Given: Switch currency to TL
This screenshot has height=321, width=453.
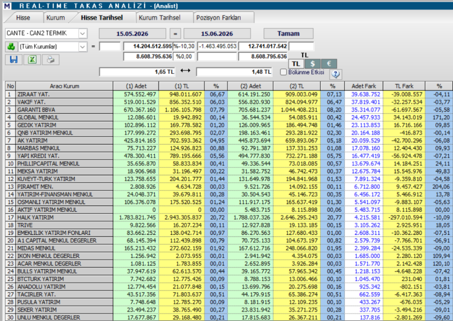Looking at the screenshot, I should 296,64.
